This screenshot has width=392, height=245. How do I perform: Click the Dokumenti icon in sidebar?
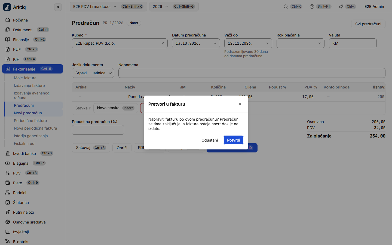click(x=8, y=30)
